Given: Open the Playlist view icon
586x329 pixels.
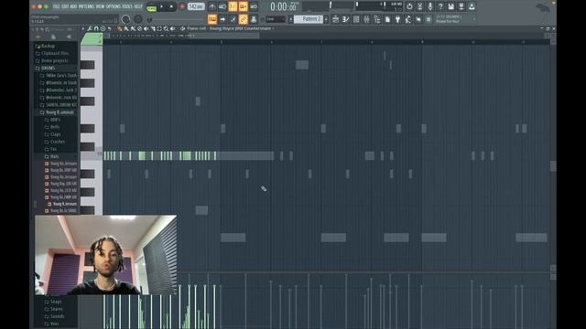Looking at the screenshot, I should (x=336, y=19).
